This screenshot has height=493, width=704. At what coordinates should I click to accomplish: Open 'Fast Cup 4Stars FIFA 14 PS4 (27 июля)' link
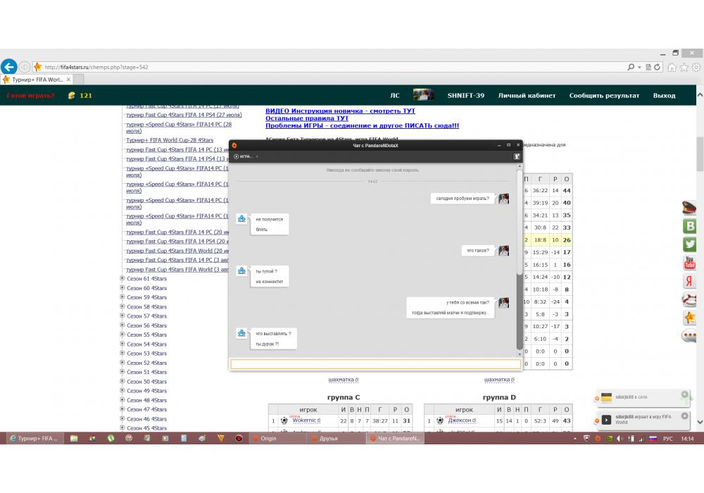tap(184, 115)
